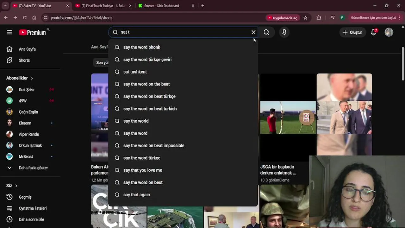Select suggestion say that you love me
This screenshot has width=405, height=228.
(x=183, y=170)
